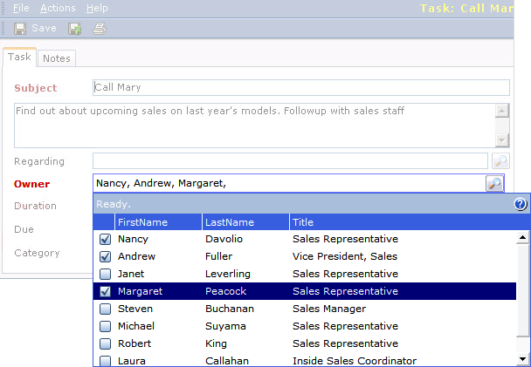The image size is (531, 367).
Task: Open the help question mark icon
Action: [x=521, y=204]
